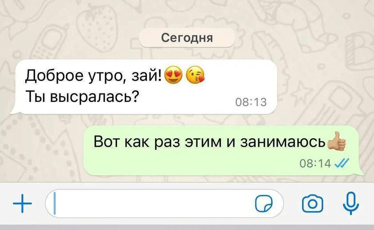Select the Ты высралась? text line

[x=82, y=96]
